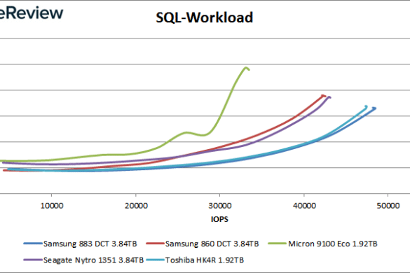This screenshot has width=410, height=273.
Task: Click the end point of the blue Samsung 883 curve
Action: tap(374, 108)
